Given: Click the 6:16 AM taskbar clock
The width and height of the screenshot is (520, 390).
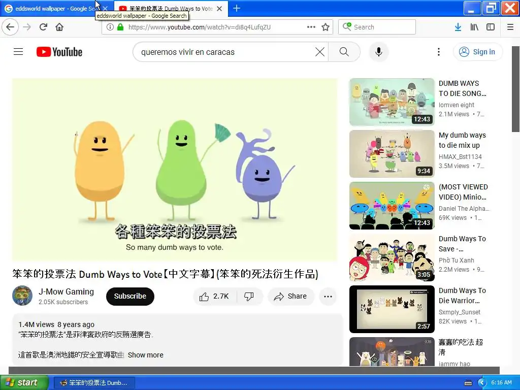Looking at the screenshot, I should 501,383.
